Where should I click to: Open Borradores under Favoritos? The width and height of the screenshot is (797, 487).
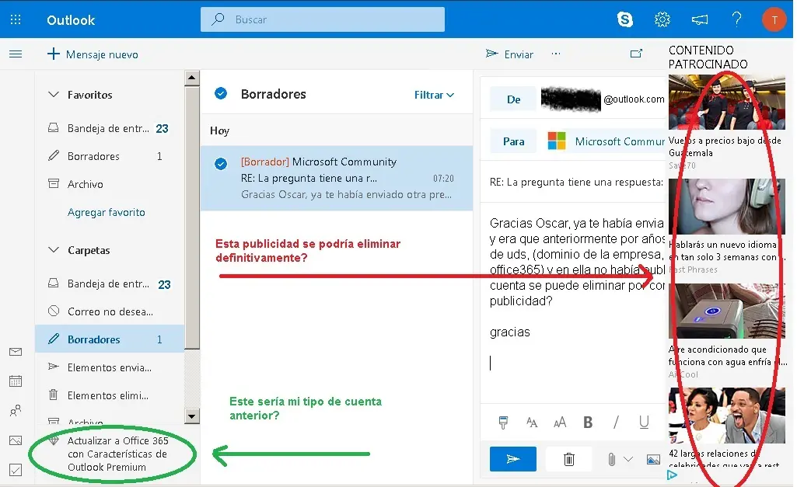(110, 156)
